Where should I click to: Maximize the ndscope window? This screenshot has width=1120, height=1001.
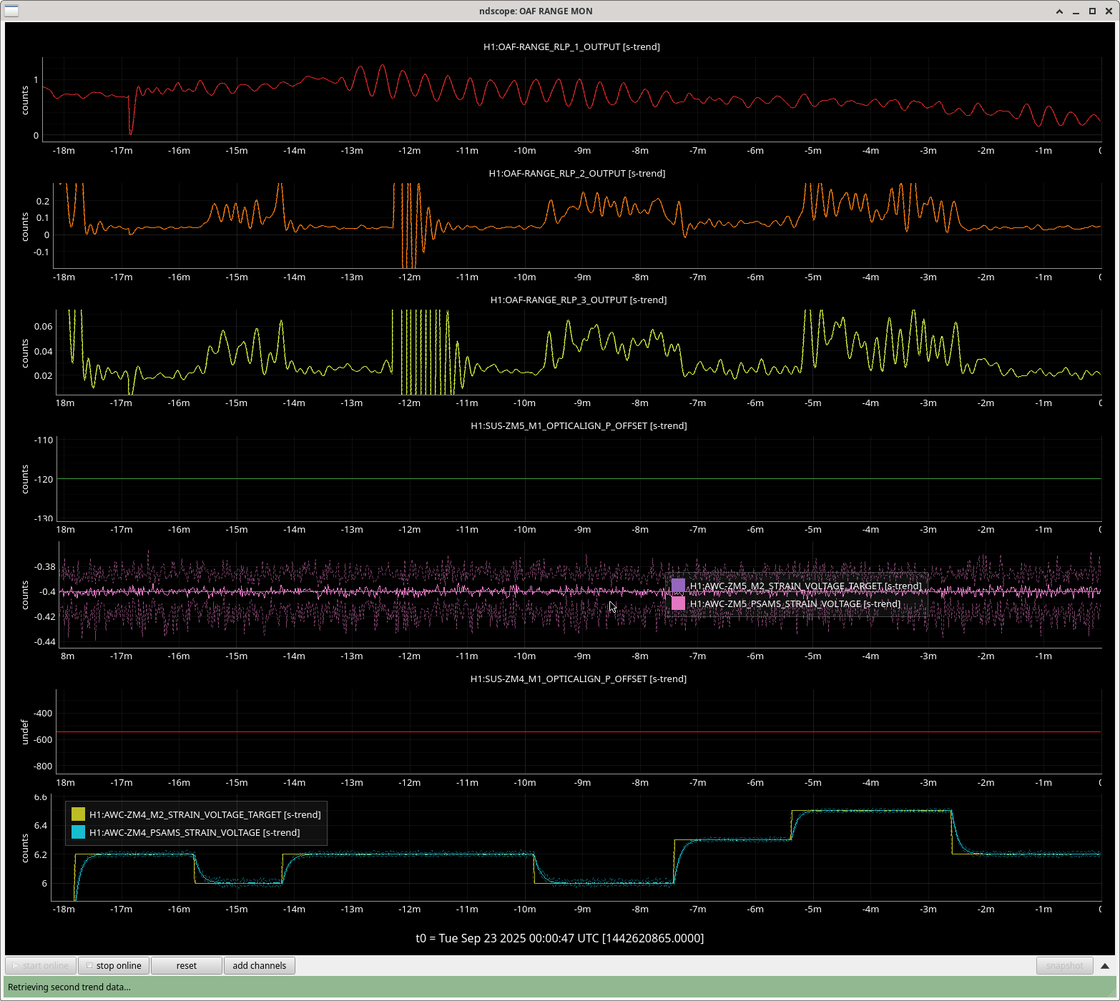click(1092, 11)
